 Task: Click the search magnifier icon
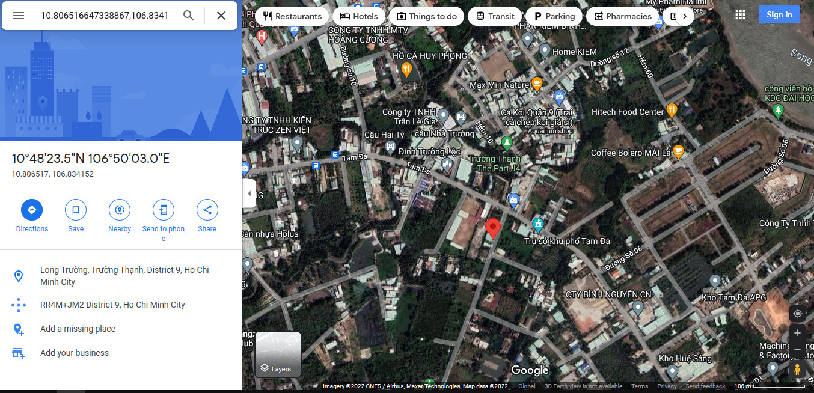[x=188, y=16]
